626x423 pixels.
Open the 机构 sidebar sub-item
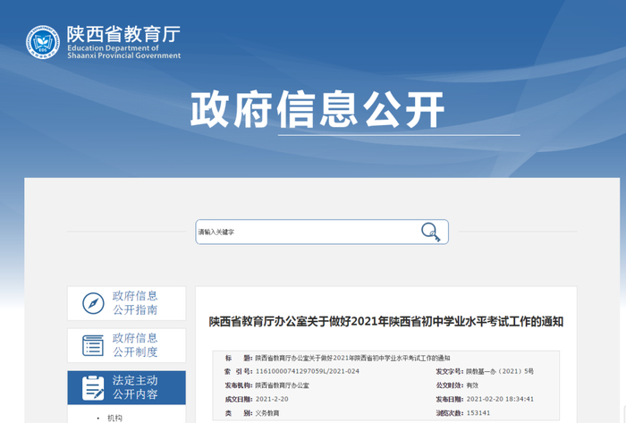tap(114, 418)
